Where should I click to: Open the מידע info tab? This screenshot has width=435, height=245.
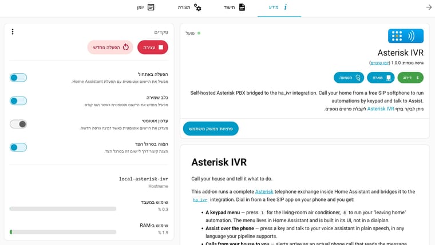point(279,7)
